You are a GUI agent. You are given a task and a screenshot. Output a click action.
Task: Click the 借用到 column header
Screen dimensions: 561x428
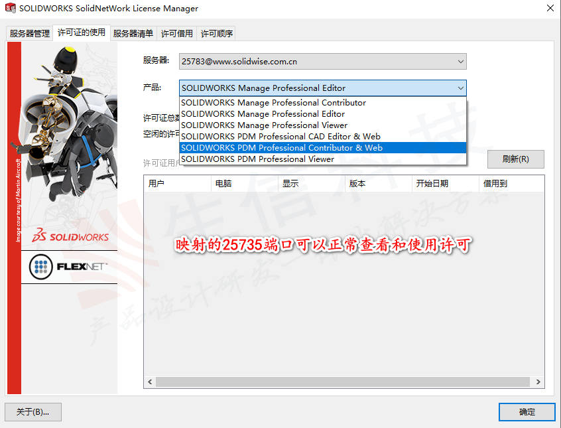point(512,184)
